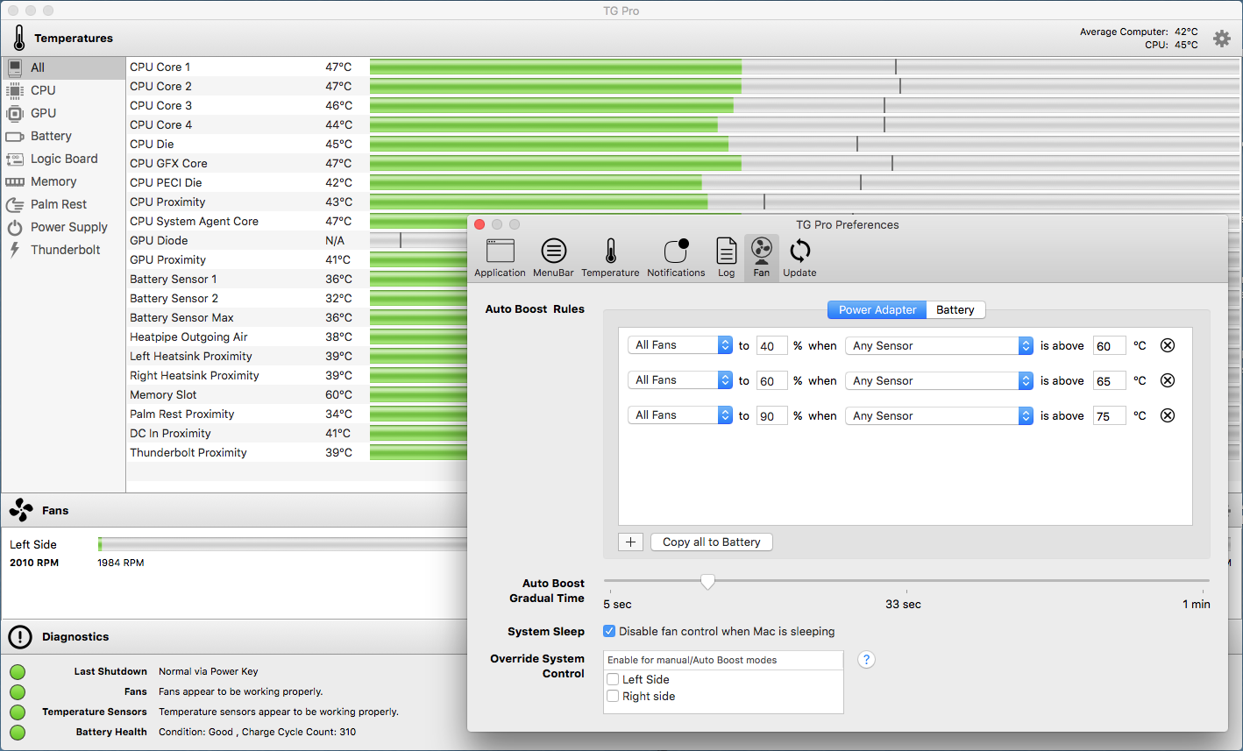Viewport: 1243px width, 751px height.
Task: Select the Logic Board sidebar category
Action: [x=63, y=159]
